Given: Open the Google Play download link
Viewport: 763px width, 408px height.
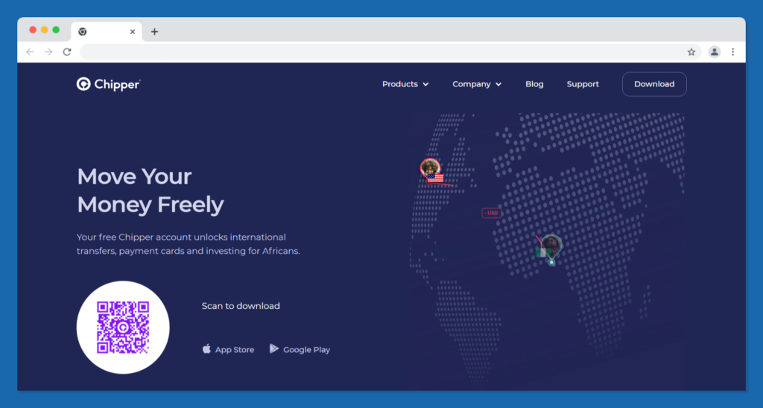Looking at the screenshot, I should point(300,349).
